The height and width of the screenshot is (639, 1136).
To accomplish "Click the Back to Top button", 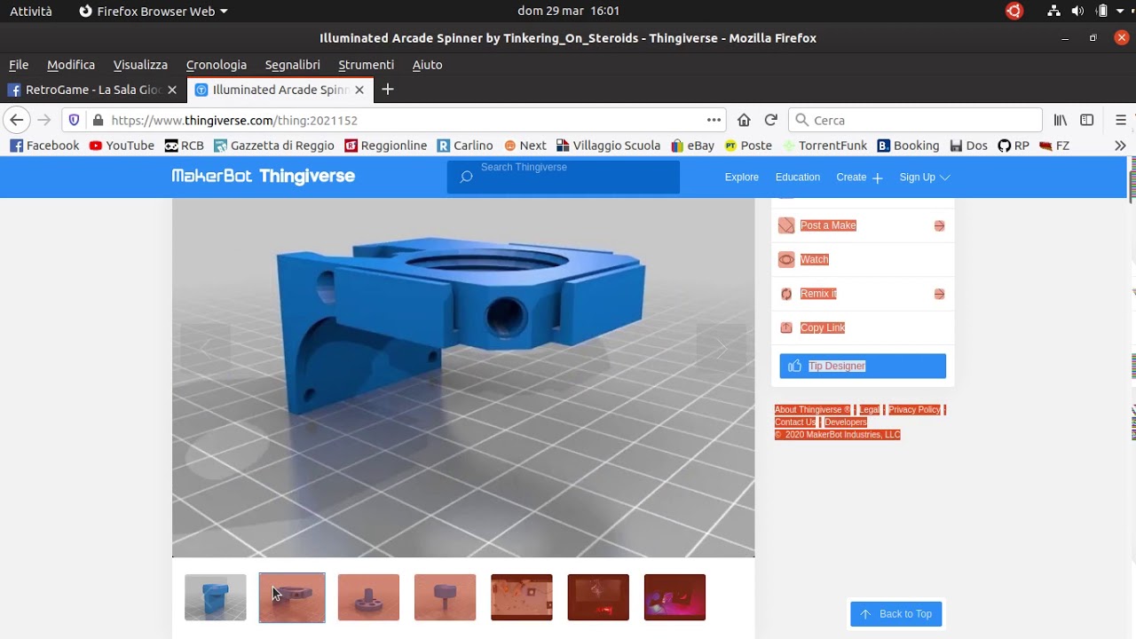I will 896,614.
